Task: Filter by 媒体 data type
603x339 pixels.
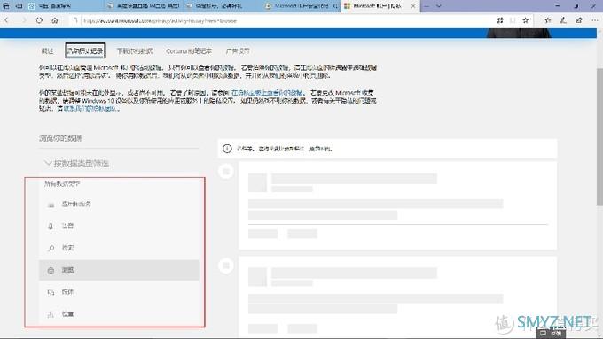Action: coord(119,292)
